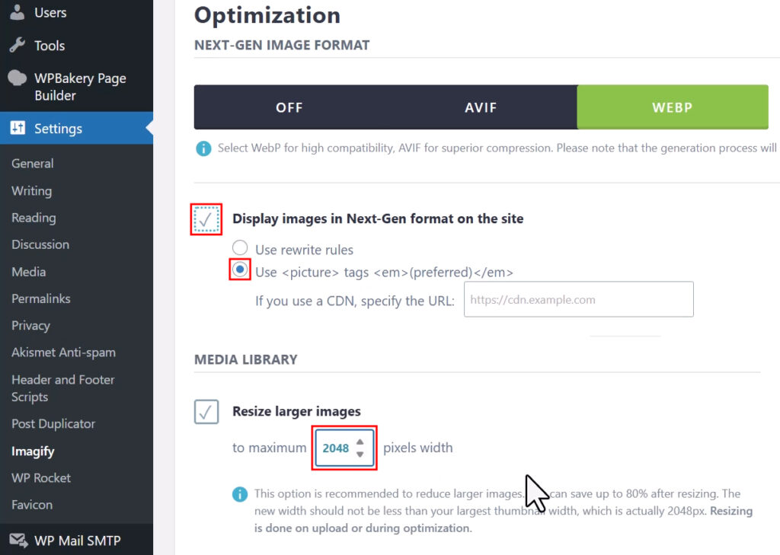Open WPBakery Page Builder via its cloud icon
This screenshot has width=780, height=555.
click(17, 78)
